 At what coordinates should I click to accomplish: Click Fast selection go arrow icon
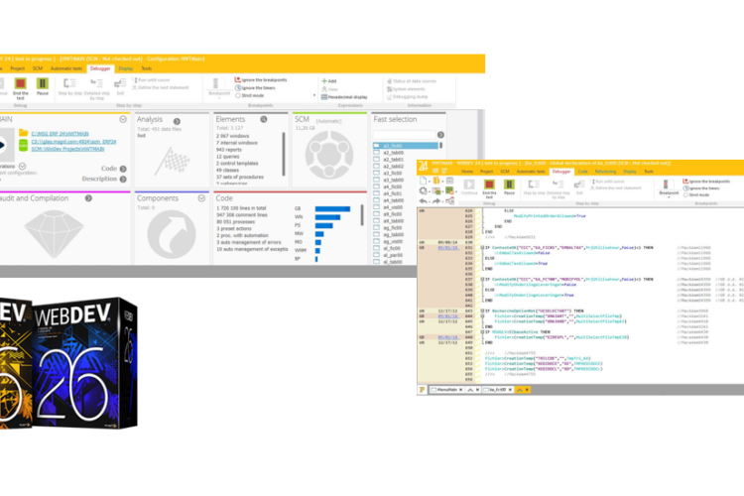[x=440, y=135]
